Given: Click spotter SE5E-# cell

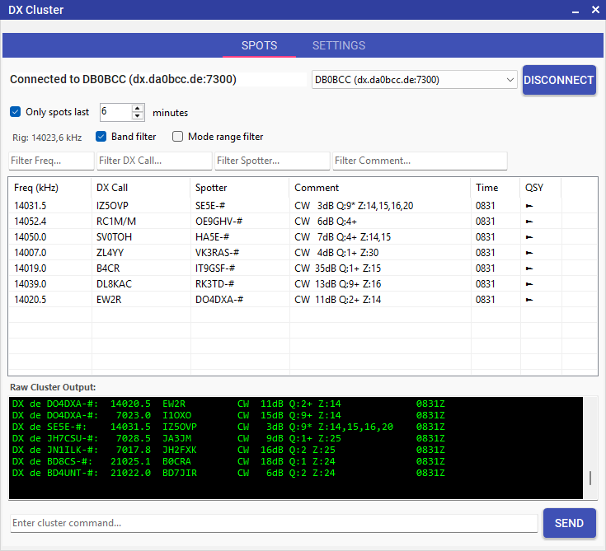Looking at the screenshot, I should coord(210,206).
